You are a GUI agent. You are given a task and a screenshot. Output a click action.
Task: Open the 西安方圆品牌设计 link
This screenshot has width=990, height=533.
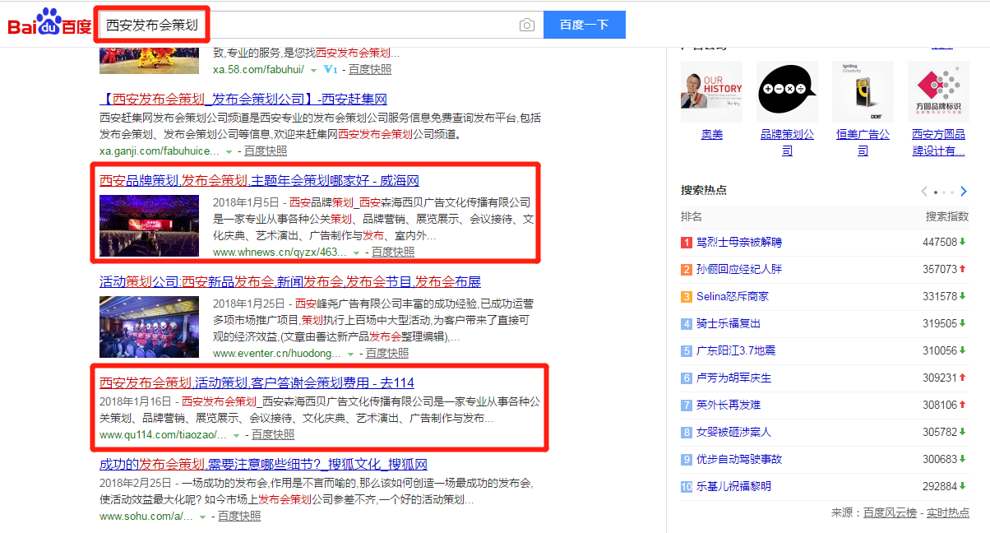click(938, 142)
